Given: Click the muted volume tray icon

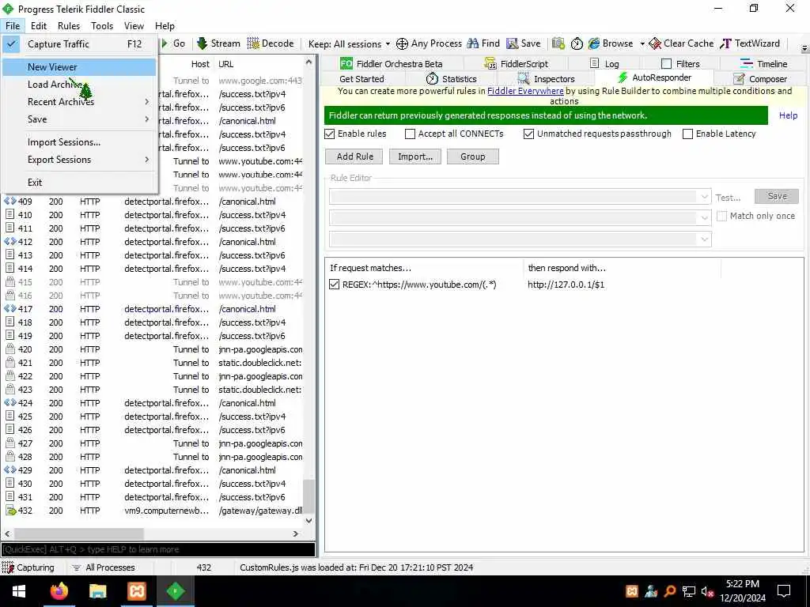Looking at the screenshot, I should pyautogui.click(x=707, y=591).
